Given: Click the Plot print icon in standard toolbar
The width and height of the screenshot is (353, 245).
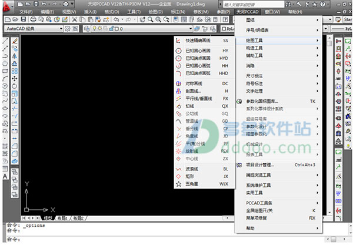Looking at the screenshot, I should [34, 19].
